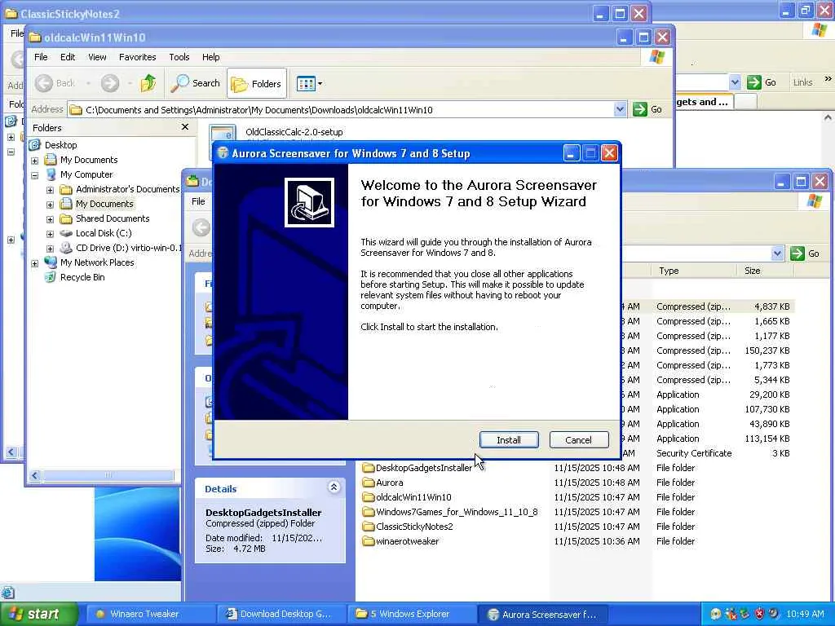835x626 pixels.
Task: Open the Views dropdown in oldcalcWin11Win10 toolbar
Action: (x=309, y=84)
